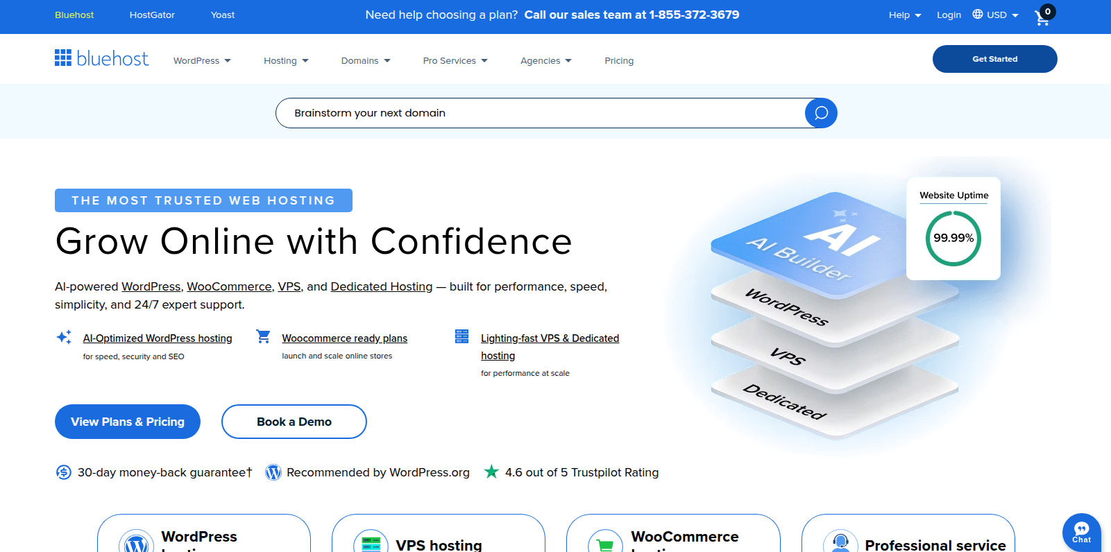Expand the Help dropdown menu

tap(905, 15)
